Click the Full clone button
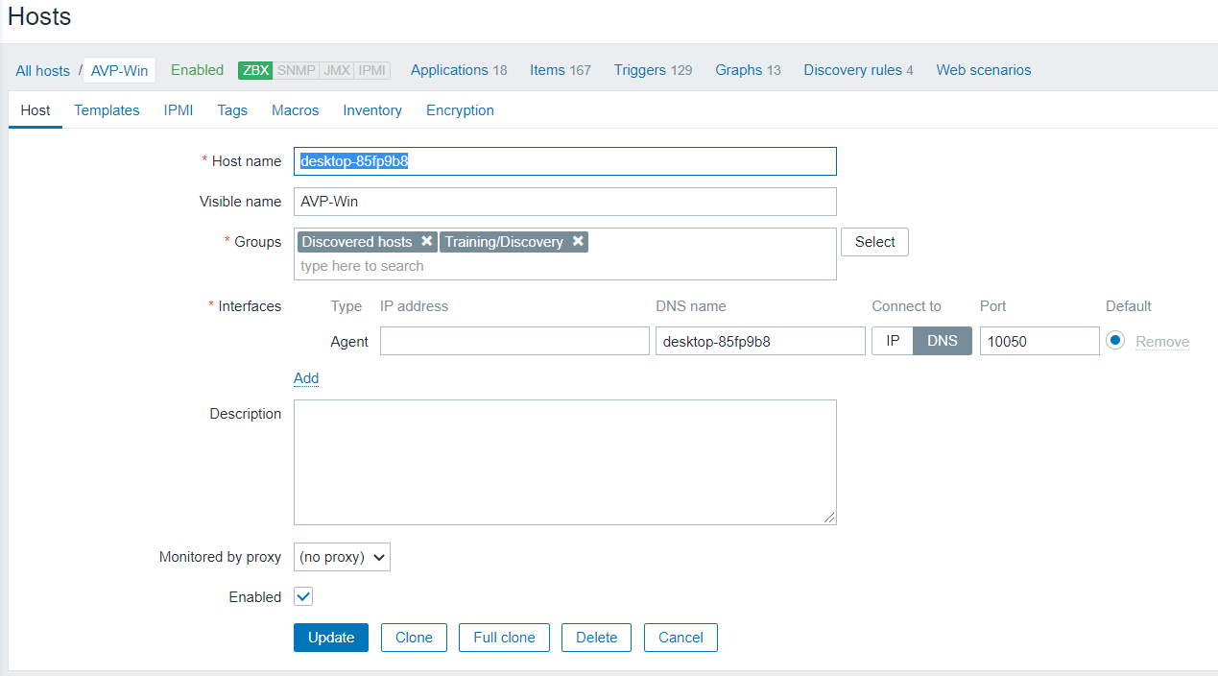The height and width of the screenshot is (676, 1218). [x=504, y=638]
